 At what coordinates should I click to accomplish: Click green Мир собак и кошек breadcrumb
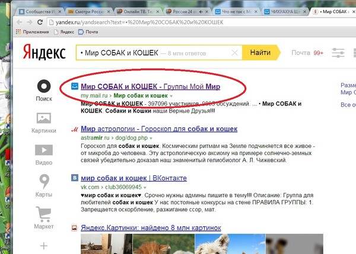pyautogui.click(x=141, y=95)
